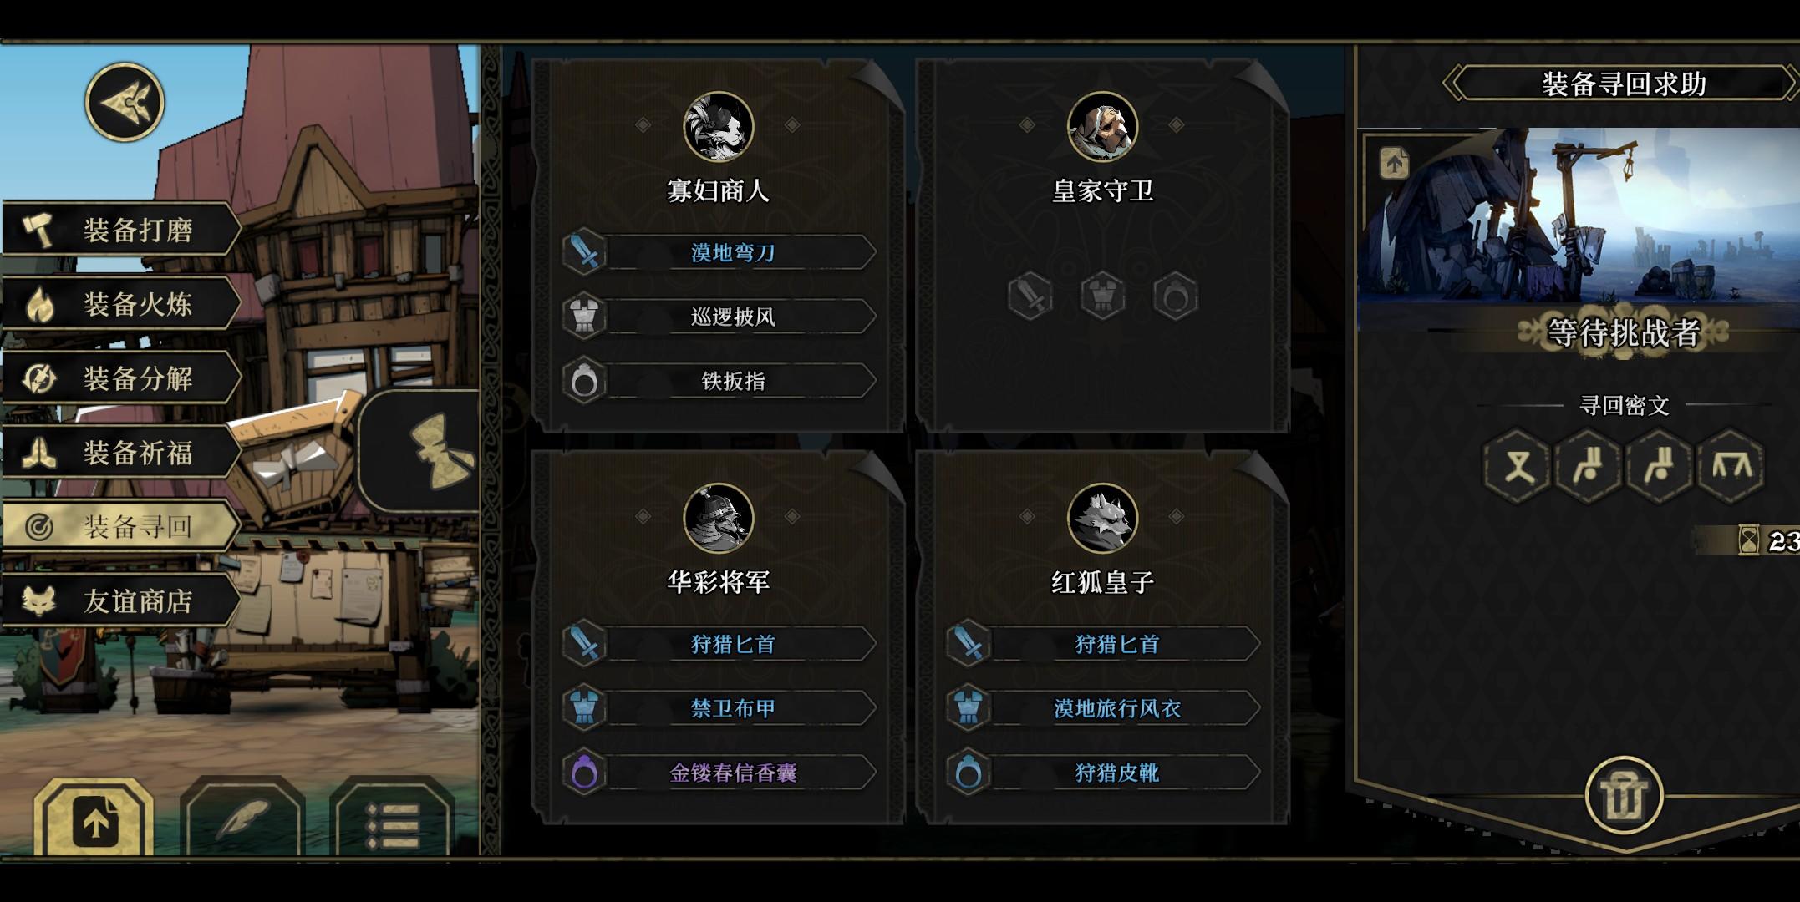This screenshot has height=902, width=1800.
Task: Open the 友谊商店 shop
Action: (121, 600)
